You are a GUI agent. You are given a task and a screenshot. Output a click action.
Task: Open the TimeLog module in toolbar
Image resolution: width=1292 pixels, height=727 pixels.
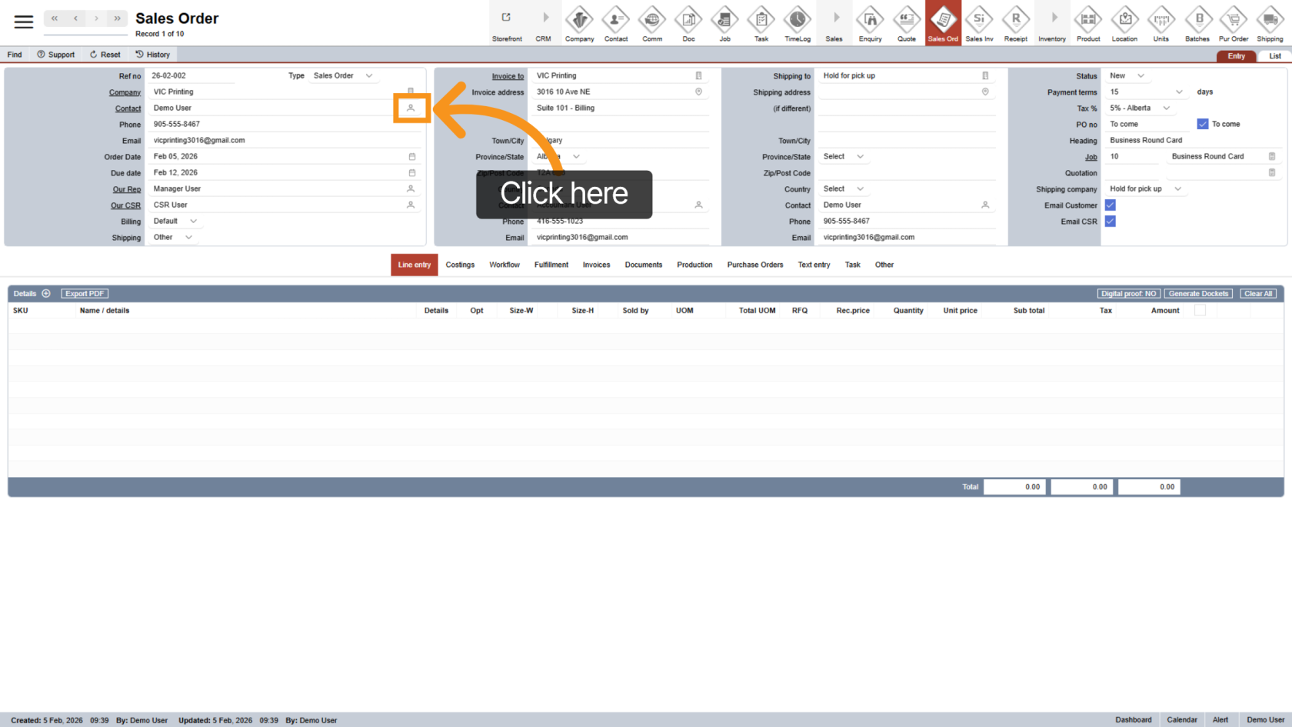798,24
